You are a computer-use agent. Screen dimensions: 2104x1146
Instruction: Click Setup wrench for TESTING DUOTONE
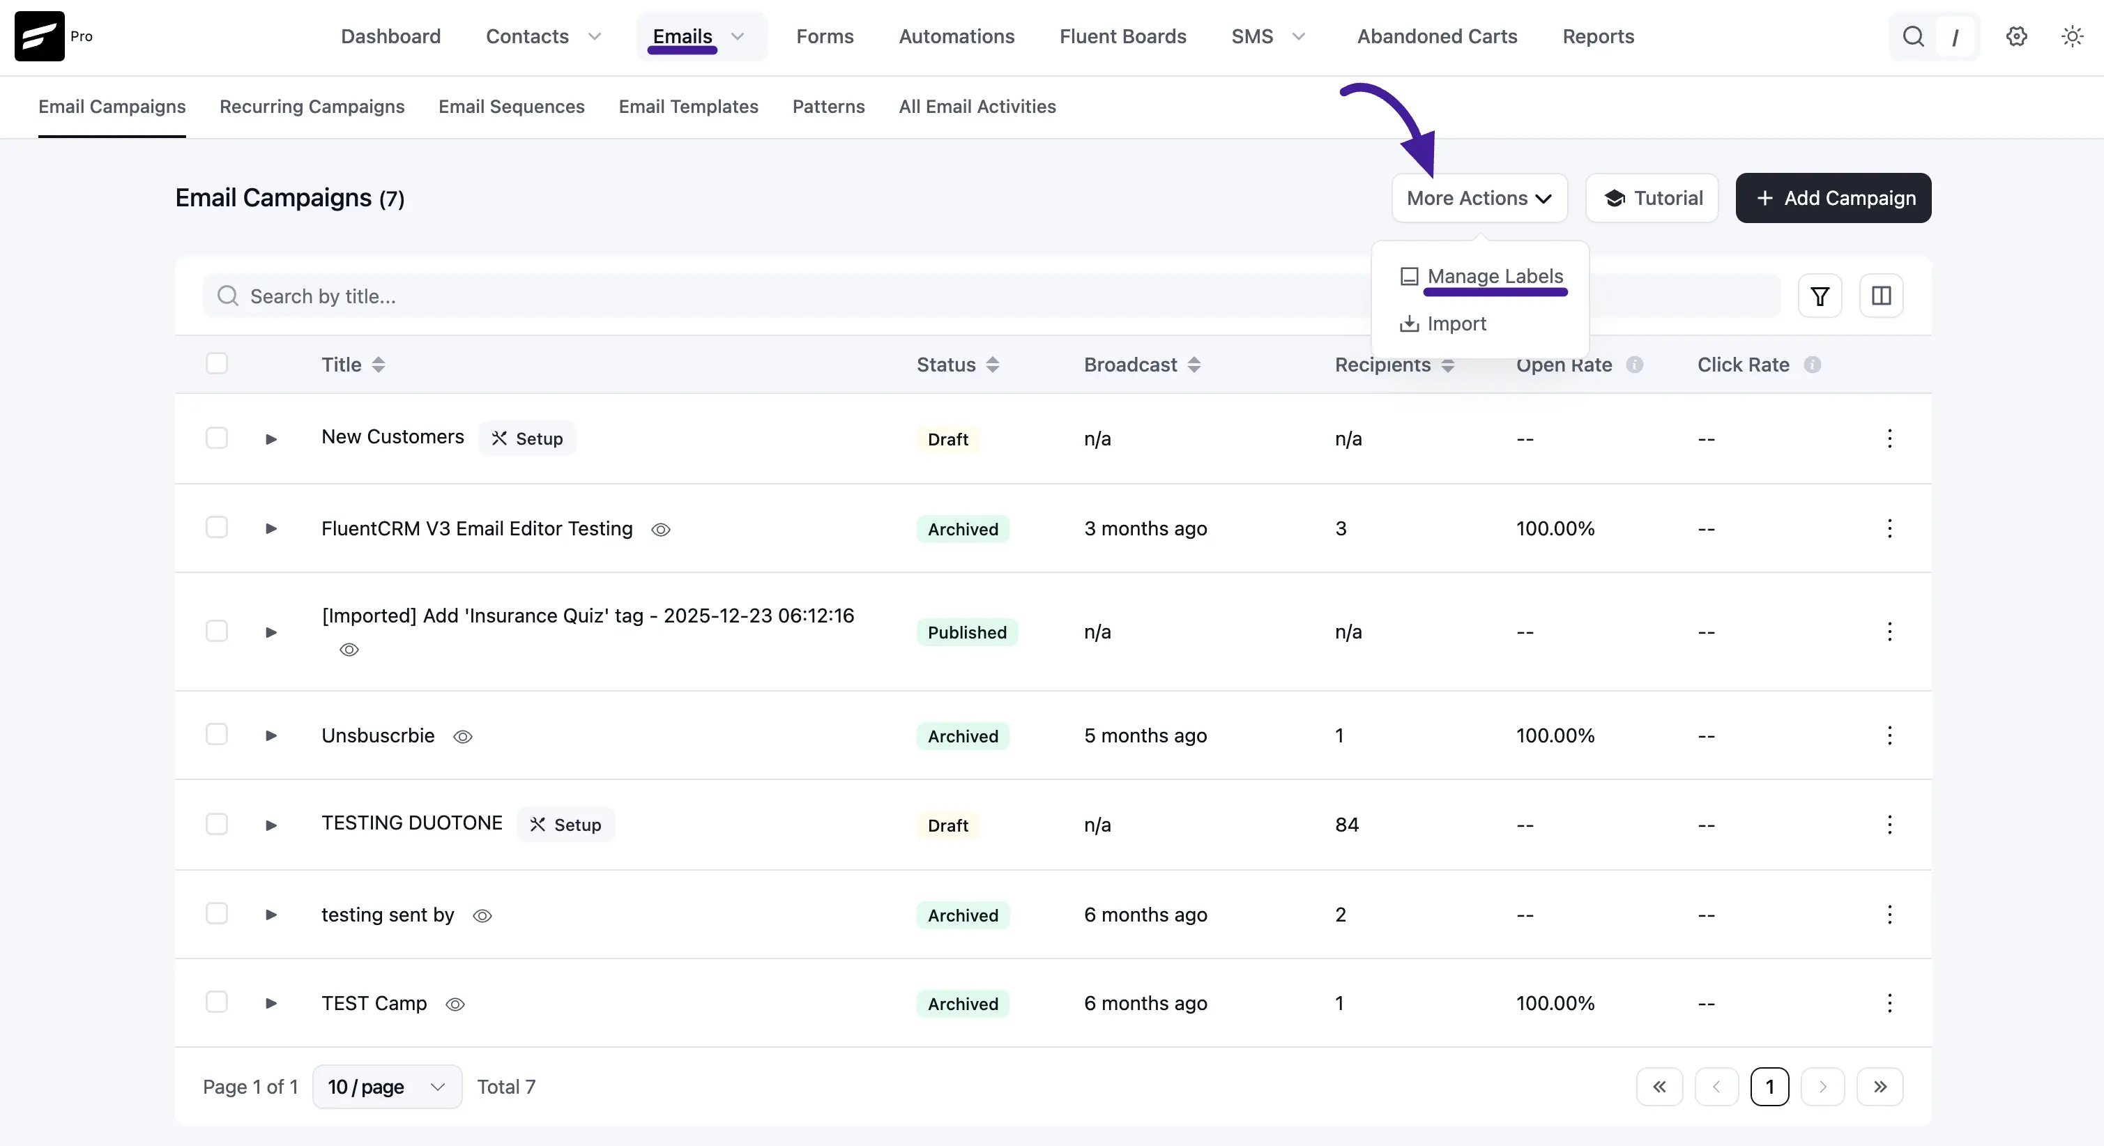pos(565,825)
